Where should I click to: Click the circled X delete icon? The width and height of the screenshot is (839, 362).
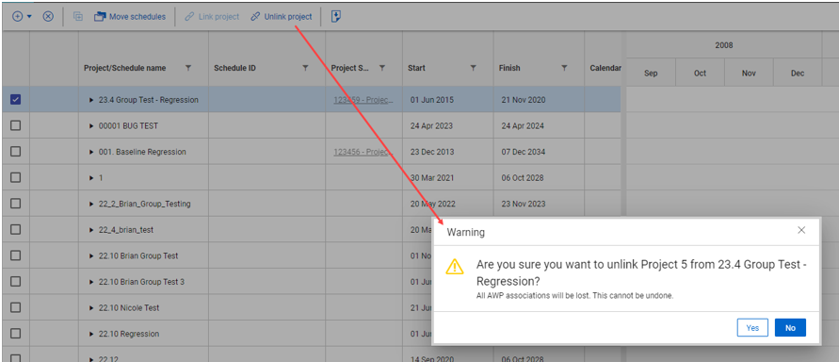coord(48,17)
